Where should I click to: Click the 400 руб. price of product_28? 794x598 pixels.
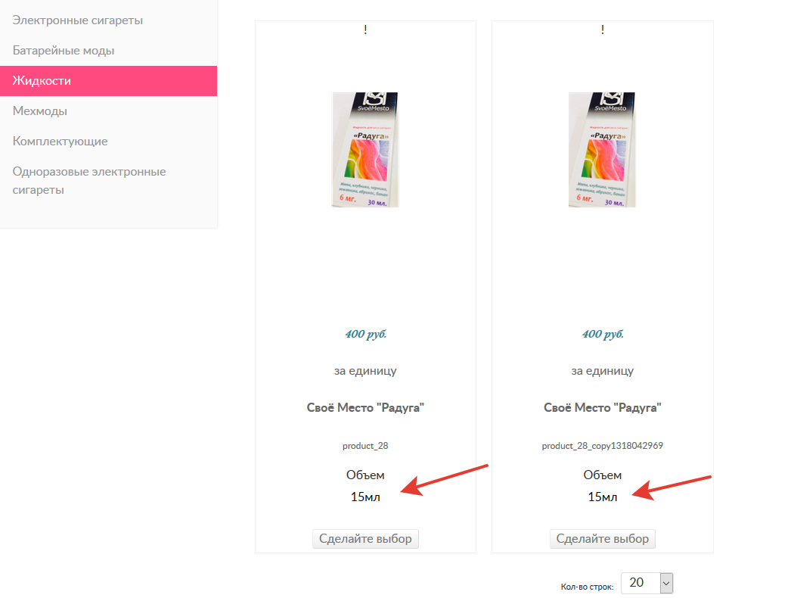coord(365,334)
